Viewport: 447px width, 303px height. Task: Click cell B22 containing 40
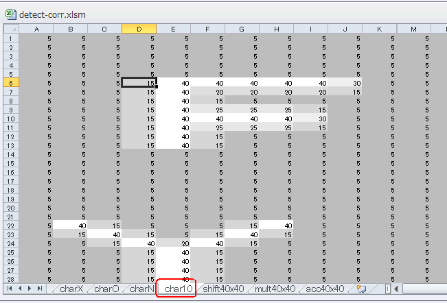click(x=71, y=226)
